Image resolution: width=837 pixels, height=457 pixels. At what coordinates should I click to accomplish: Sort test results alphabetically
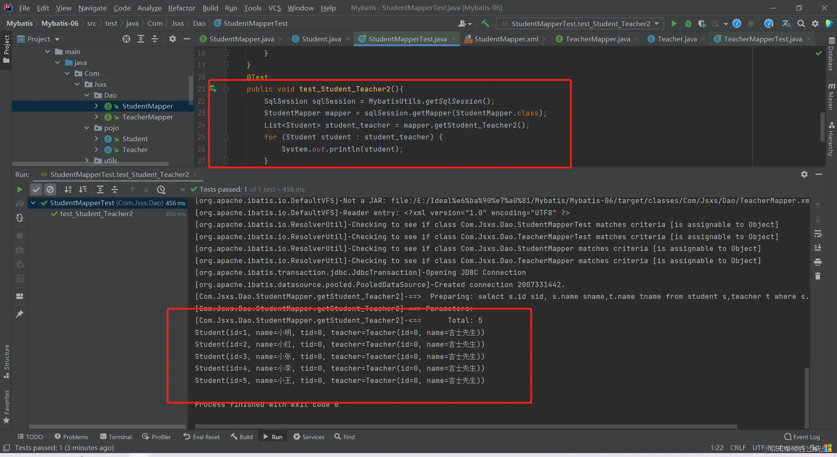pos(68,190)
